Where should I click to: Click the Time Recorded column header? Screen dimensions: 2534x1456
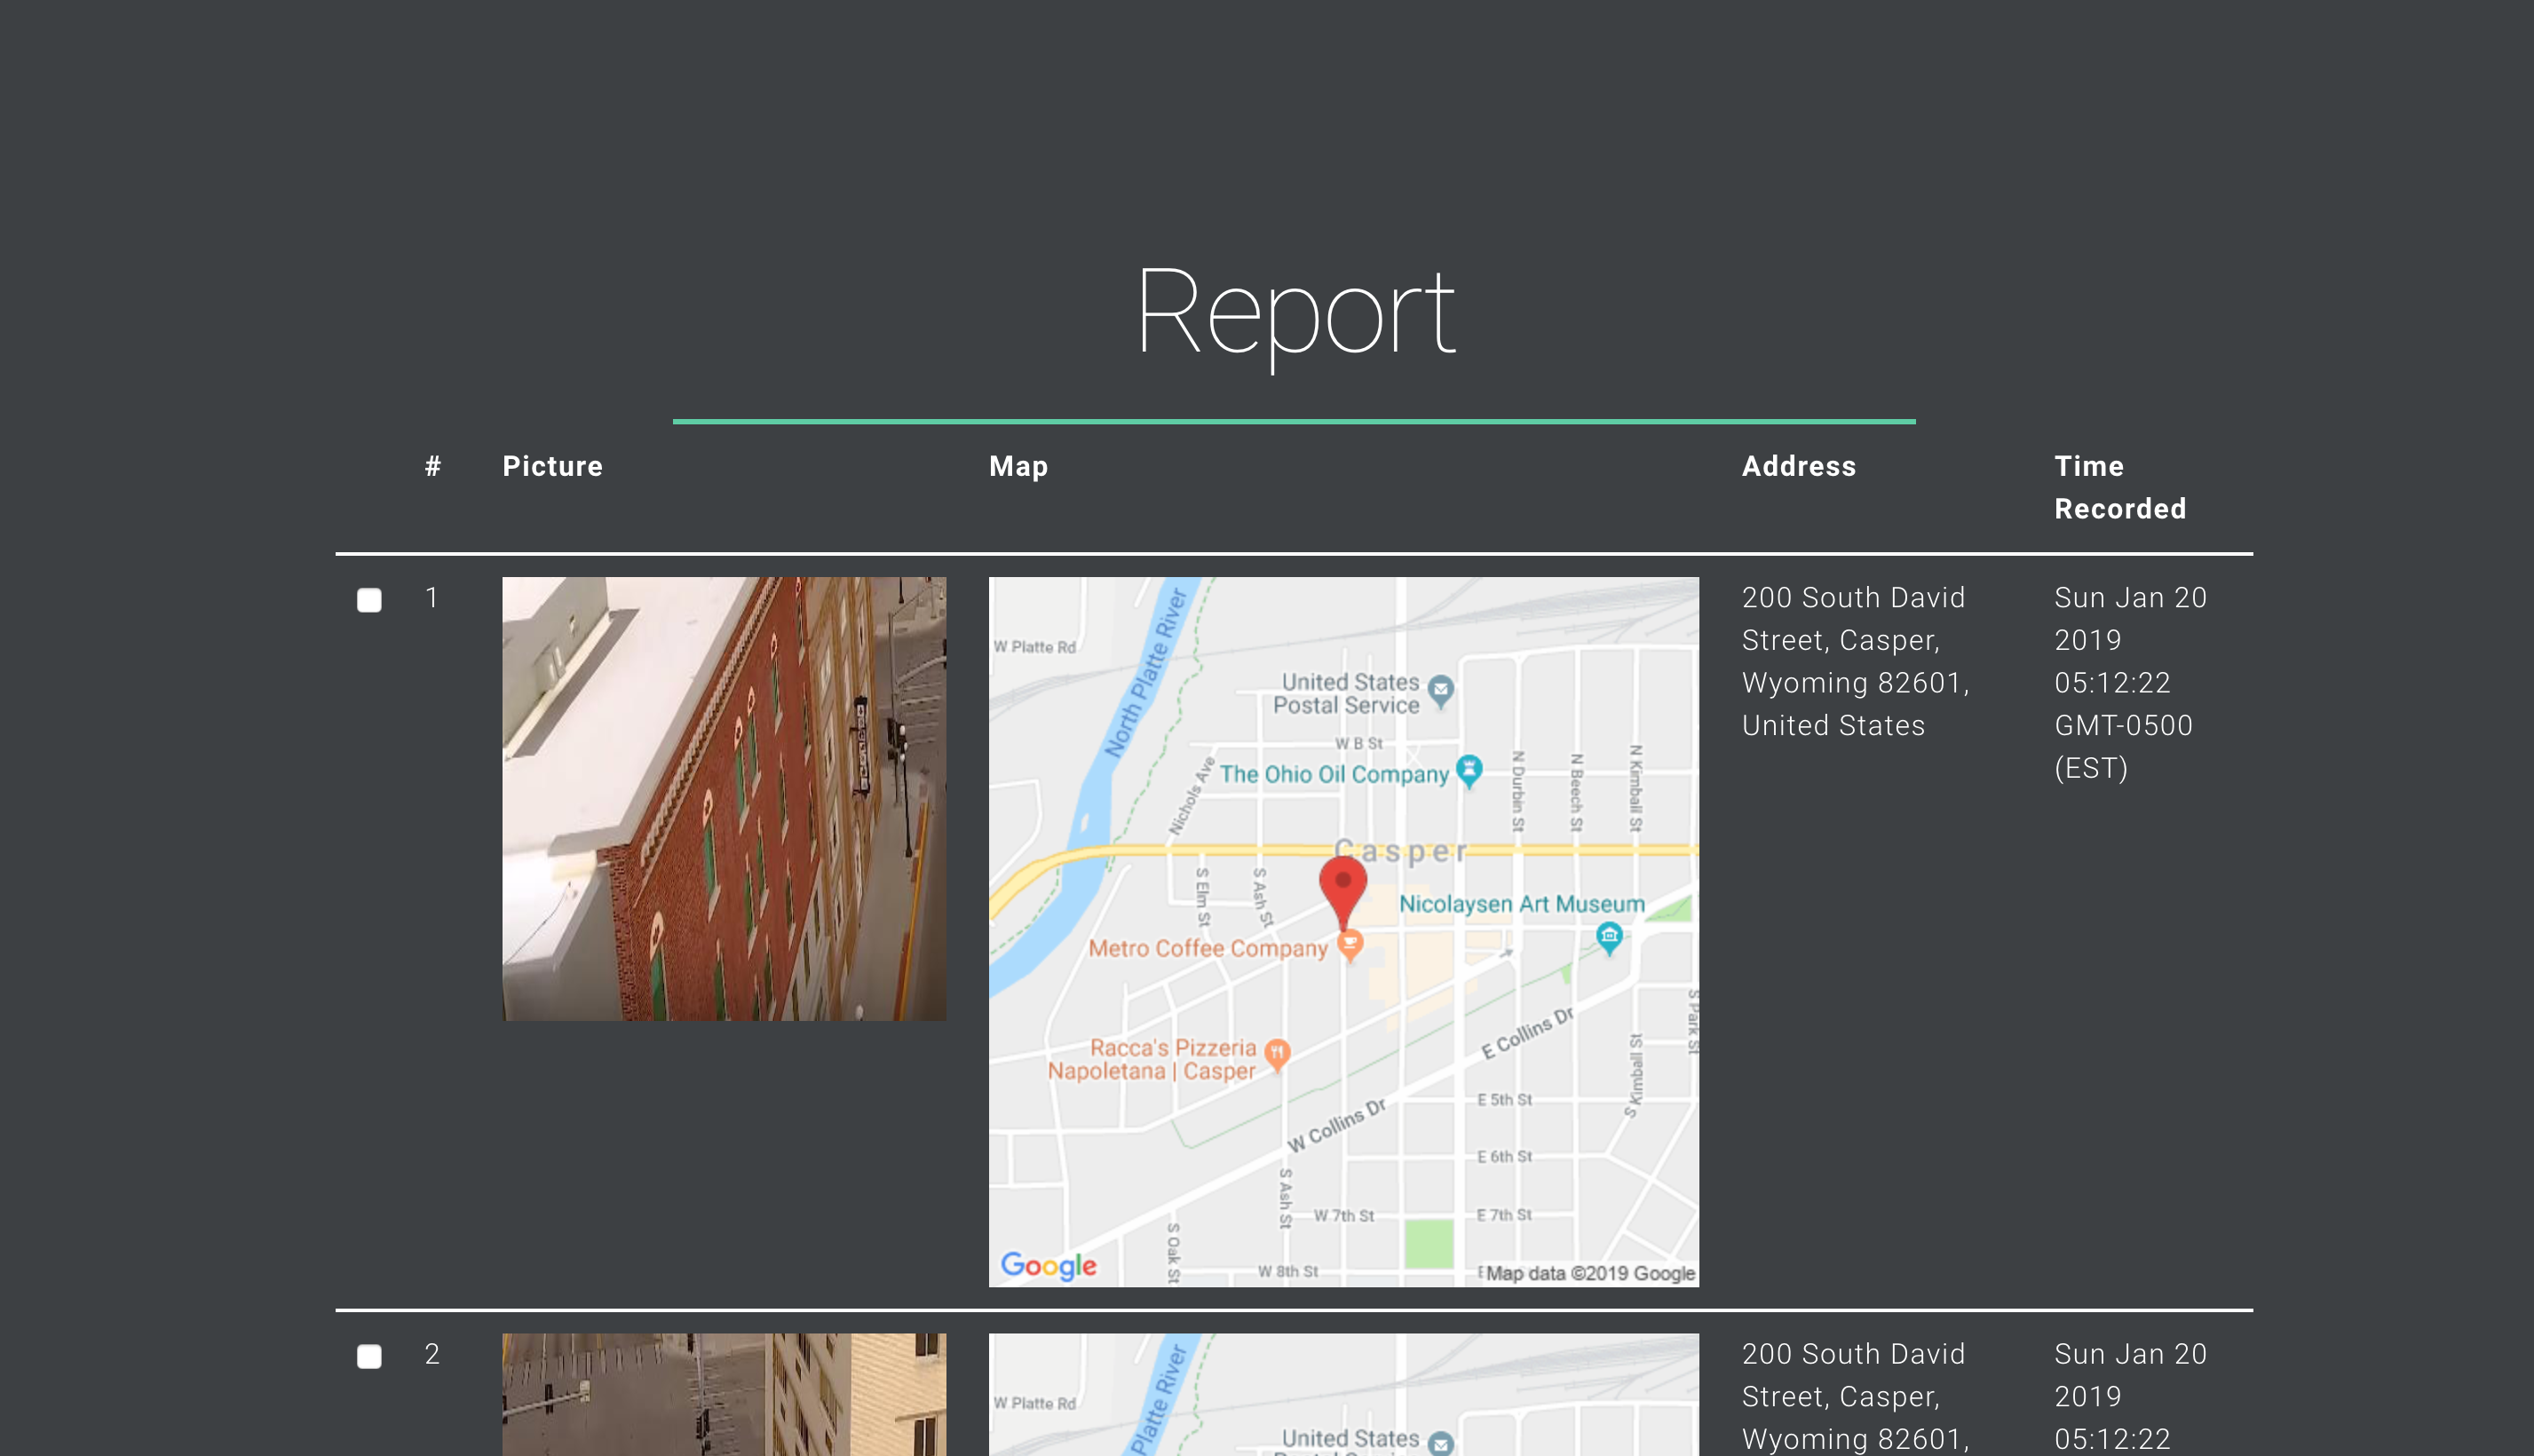[2119, 487]
